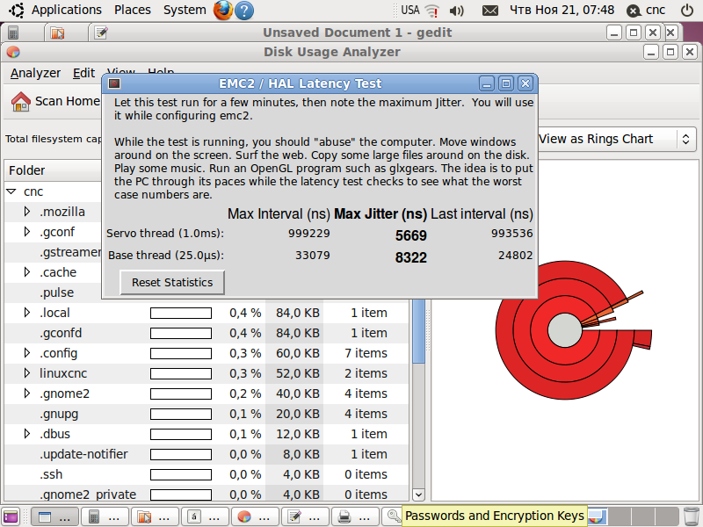Switch to Disk Usage Analyzer taskbar button
703x527 pixels.
click(256, 516)
